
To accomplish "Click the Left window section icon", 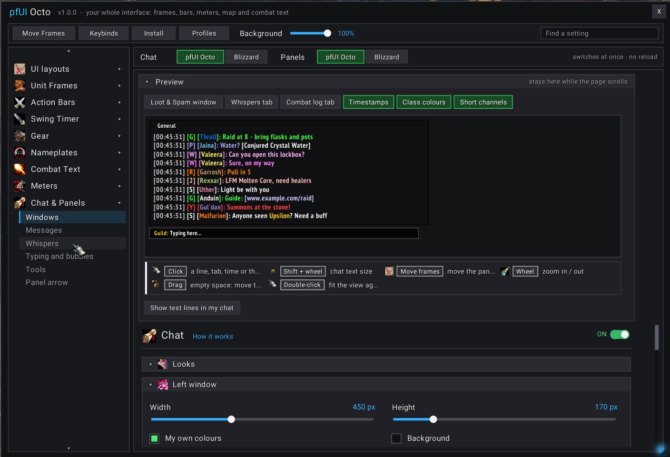I will coord(163,385).
